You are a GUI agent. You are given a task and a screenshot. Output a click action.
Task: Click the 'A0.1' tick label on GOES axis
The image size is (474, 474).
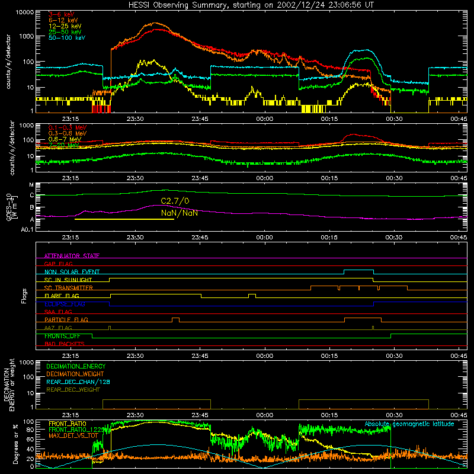pyautogui.click(x=27, y=230)
